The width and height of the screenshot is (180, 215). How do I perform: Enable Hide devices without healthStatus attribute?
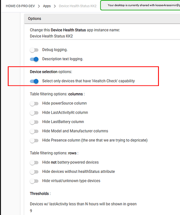[x=34, y=172]
